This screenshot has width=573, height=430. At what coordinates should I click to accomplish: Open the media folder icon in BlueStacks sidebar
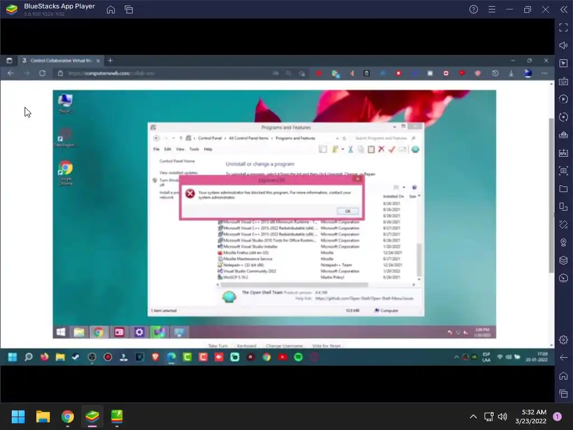tap(563, 189)
